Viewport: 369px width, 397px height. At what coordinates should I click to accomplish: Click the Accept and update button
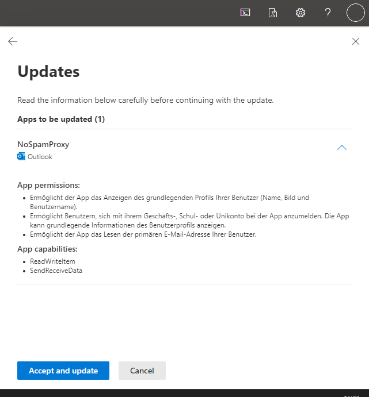63,371
